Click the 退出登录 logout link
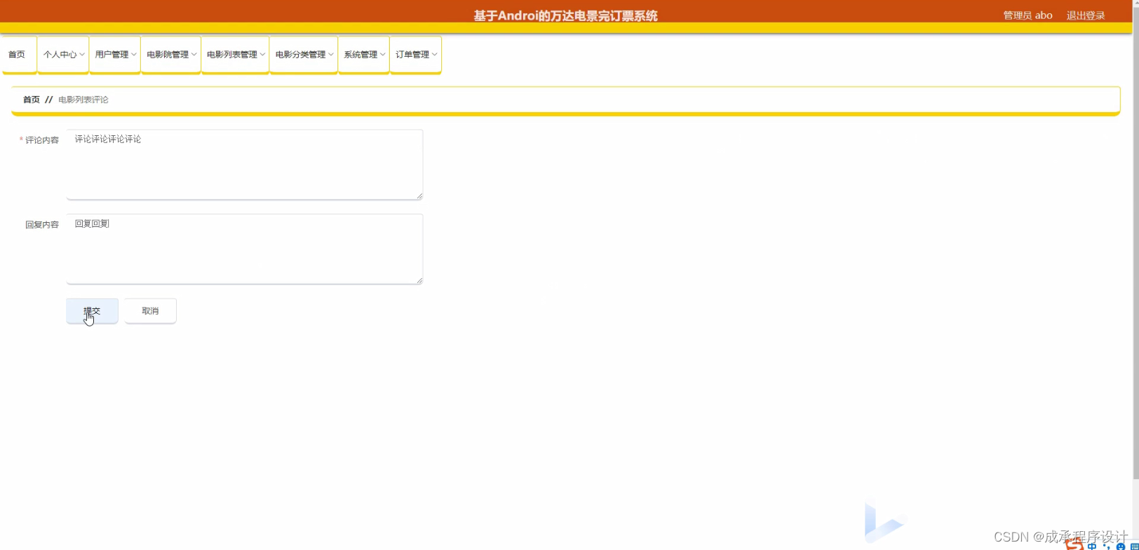Viewport: 1139px width, 550px height. 1086,15
